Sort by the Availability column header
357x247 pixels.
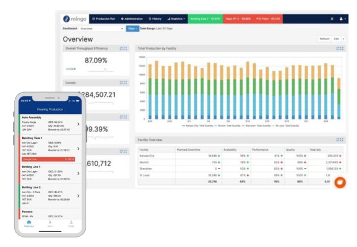(x=236, y=150)
